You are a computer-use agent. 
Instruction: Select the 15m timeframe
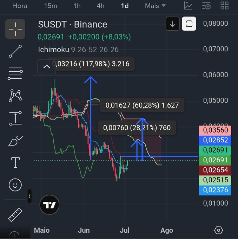[51, 6]
